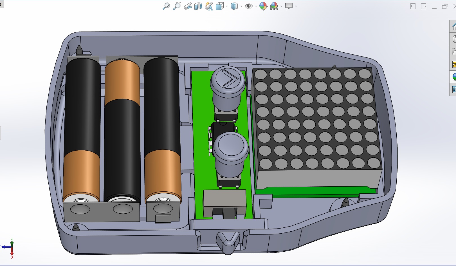Open the SolidWorks Resources home tab

[x=453, y=26]
